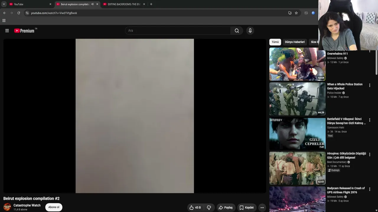Click '36 14 sa. önce' view count text
Viewport: 378px width, 212px height.
[x=337, y=132]
